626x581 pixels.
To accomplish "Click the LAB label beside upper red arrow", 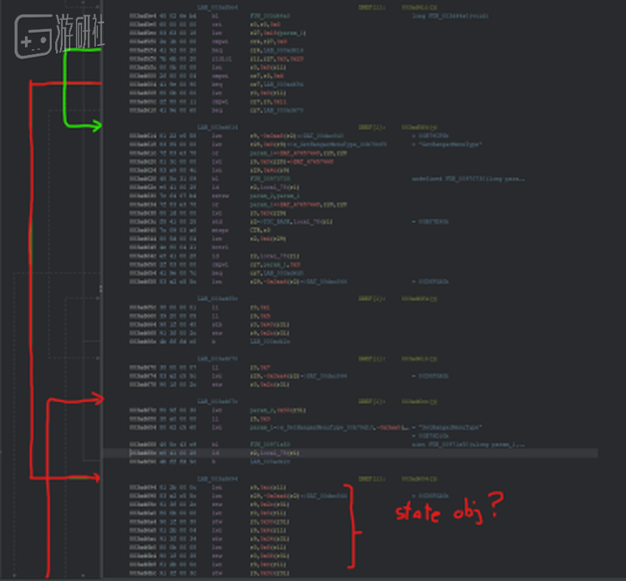I will click(x=217, y=402).
